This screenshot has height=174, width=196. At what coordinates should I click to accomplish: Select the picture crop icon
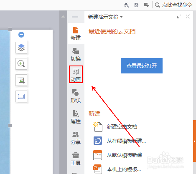click(x=21, y=80)
